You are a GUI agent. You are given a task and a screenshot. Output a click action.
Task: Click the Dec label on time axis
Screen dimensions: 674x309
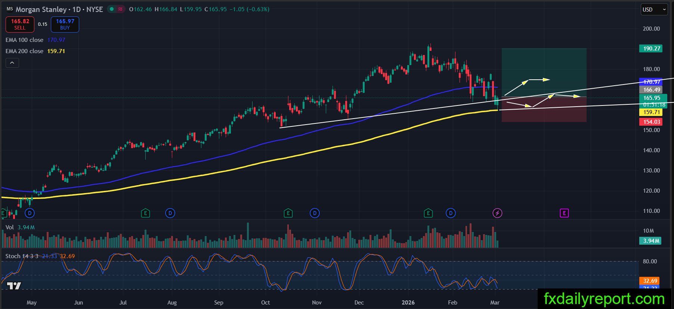click(x=359, y=302)
